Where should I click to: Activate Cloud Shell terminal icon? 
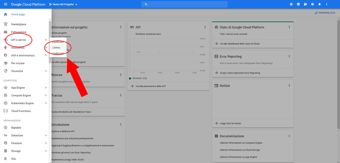click(x=298, y=4)
